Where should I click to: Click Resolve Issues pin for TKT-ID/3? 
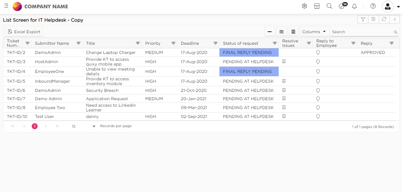pyautogui.click(x=284, y=62)
